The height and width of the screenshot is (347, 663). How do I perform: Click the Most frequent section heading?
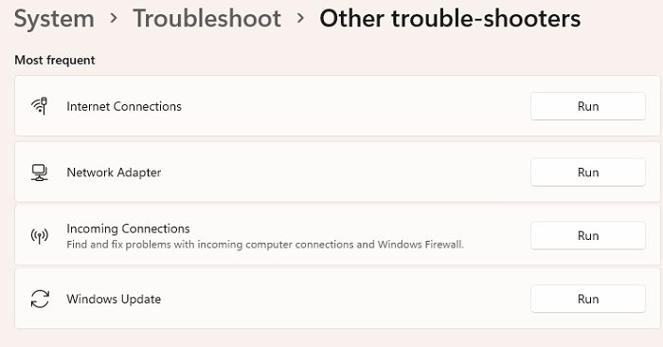tap(55, 60)
